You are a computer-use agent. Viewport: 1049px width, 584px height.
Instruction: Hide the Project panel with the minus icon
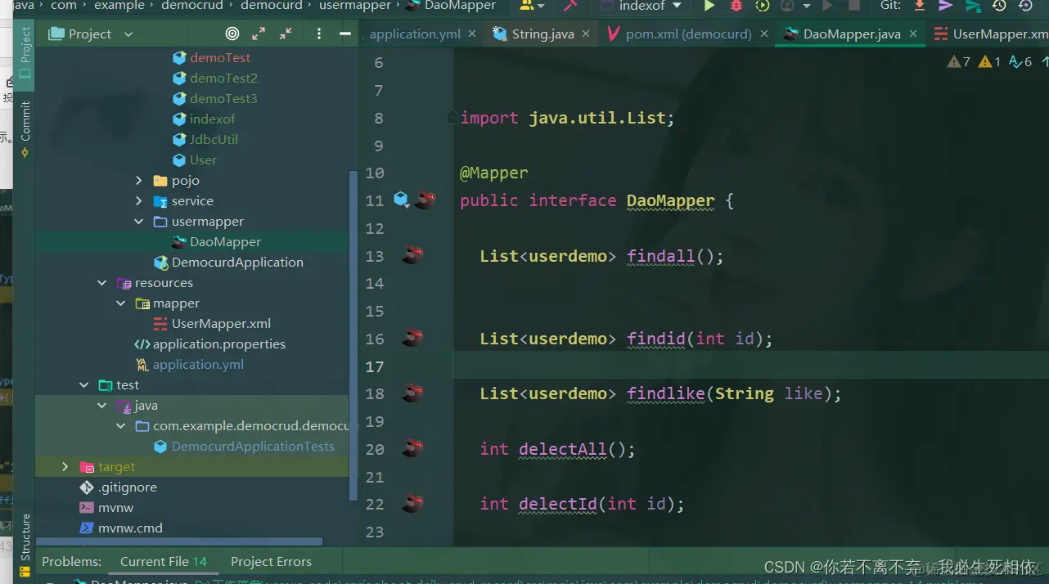pyautogui.click(x=345, y=34)
